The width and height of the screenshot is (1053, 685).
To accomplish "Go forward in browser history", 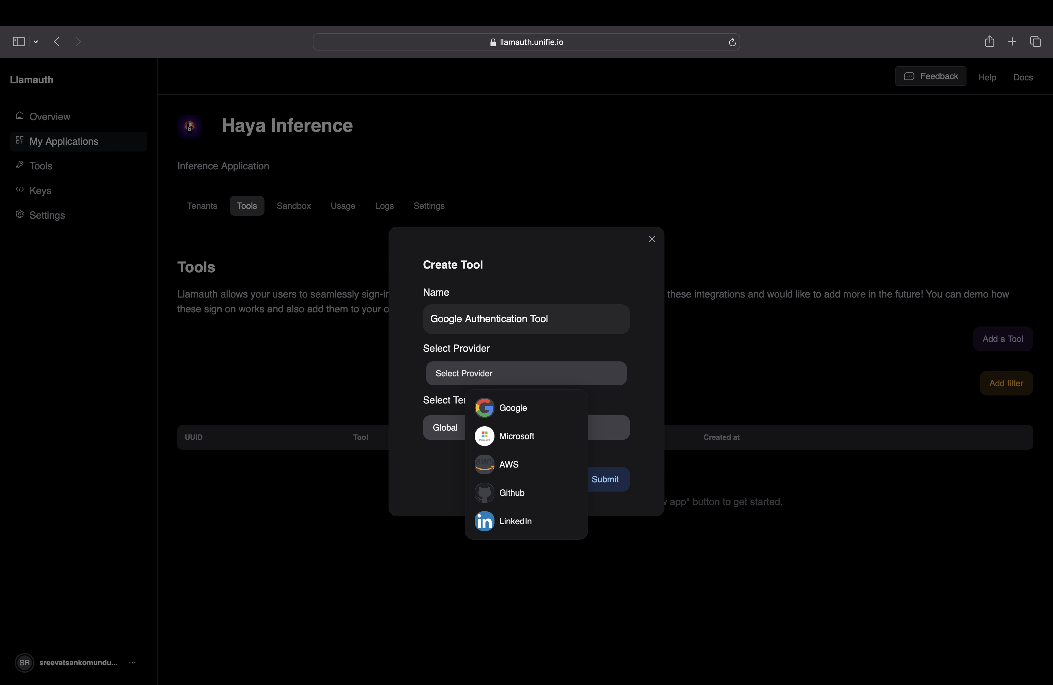I will [78, 42].
